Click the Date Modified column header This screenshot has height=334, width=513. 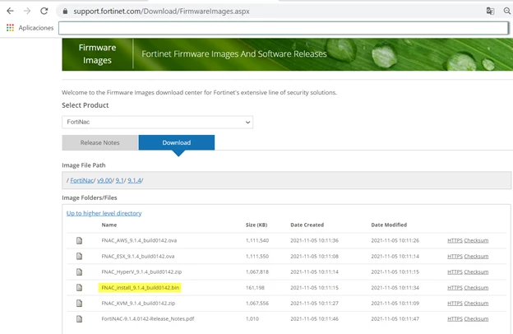click(x=389, y=225)
